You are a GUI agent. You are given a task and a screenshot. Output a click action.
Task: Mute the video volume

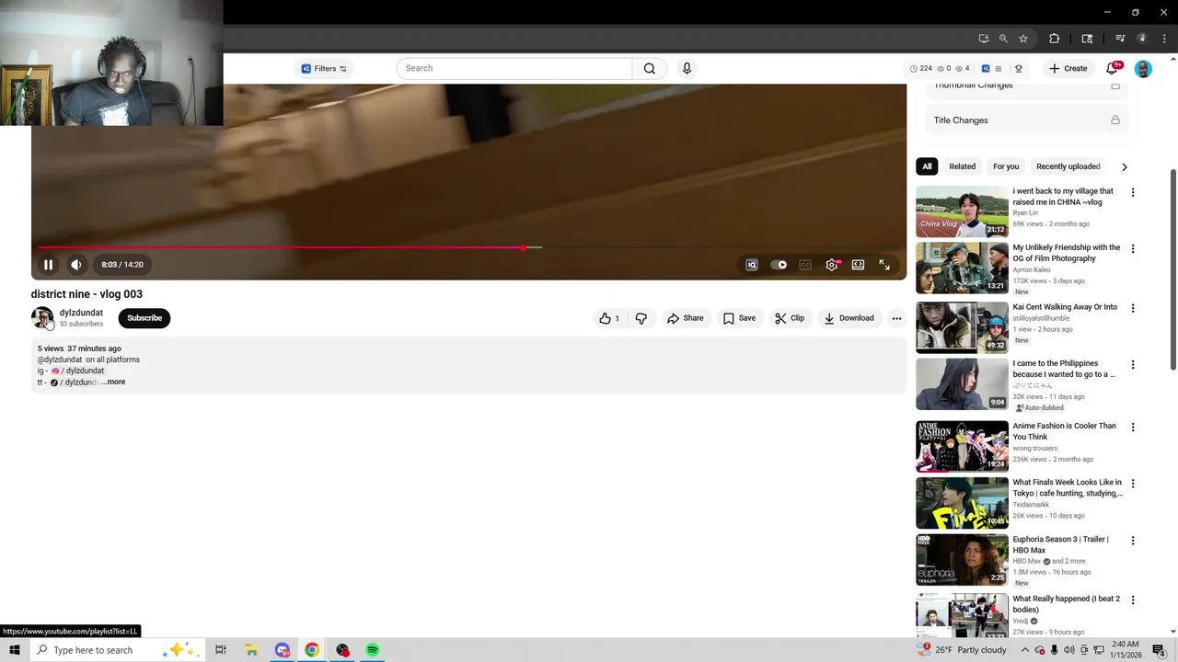pos(76,265)
